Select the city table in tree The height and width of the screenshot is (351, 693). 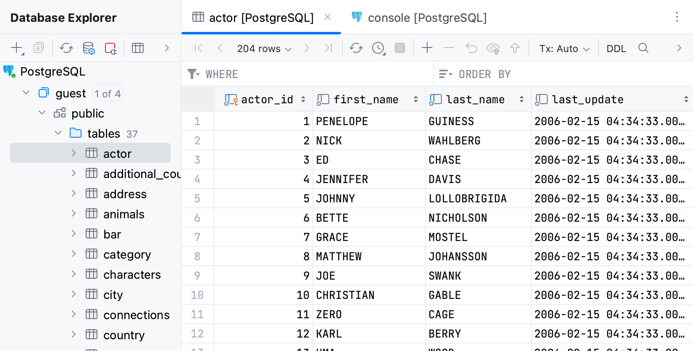[113, 295]
